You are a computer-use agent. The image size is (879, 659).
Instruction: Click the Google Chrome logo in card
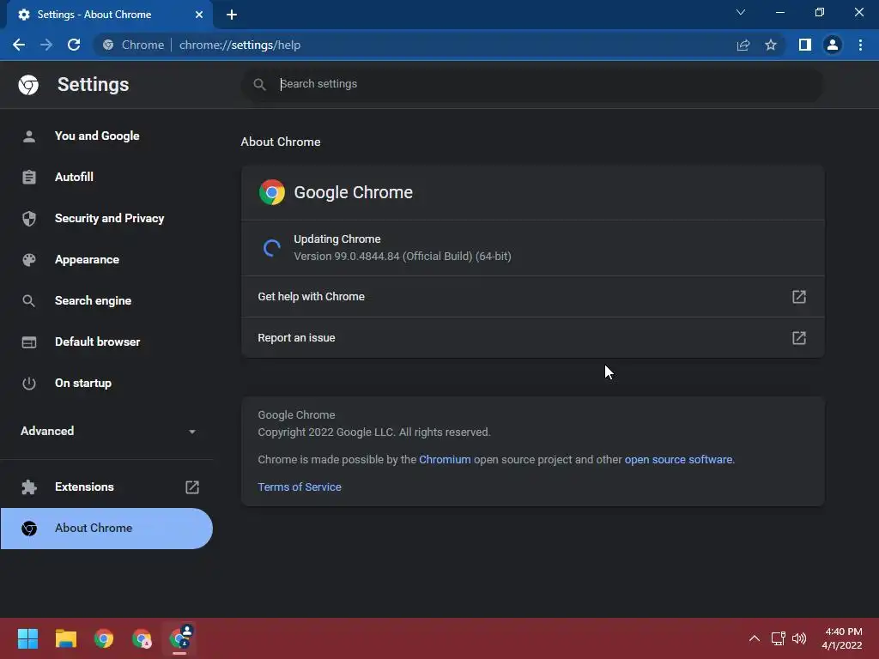click(x=271, y=192)
